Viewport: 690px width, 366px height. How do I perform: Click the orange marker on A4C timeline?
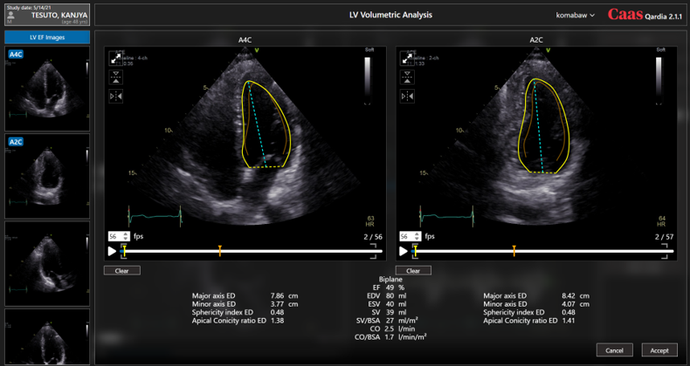click(x=220, y=251)
